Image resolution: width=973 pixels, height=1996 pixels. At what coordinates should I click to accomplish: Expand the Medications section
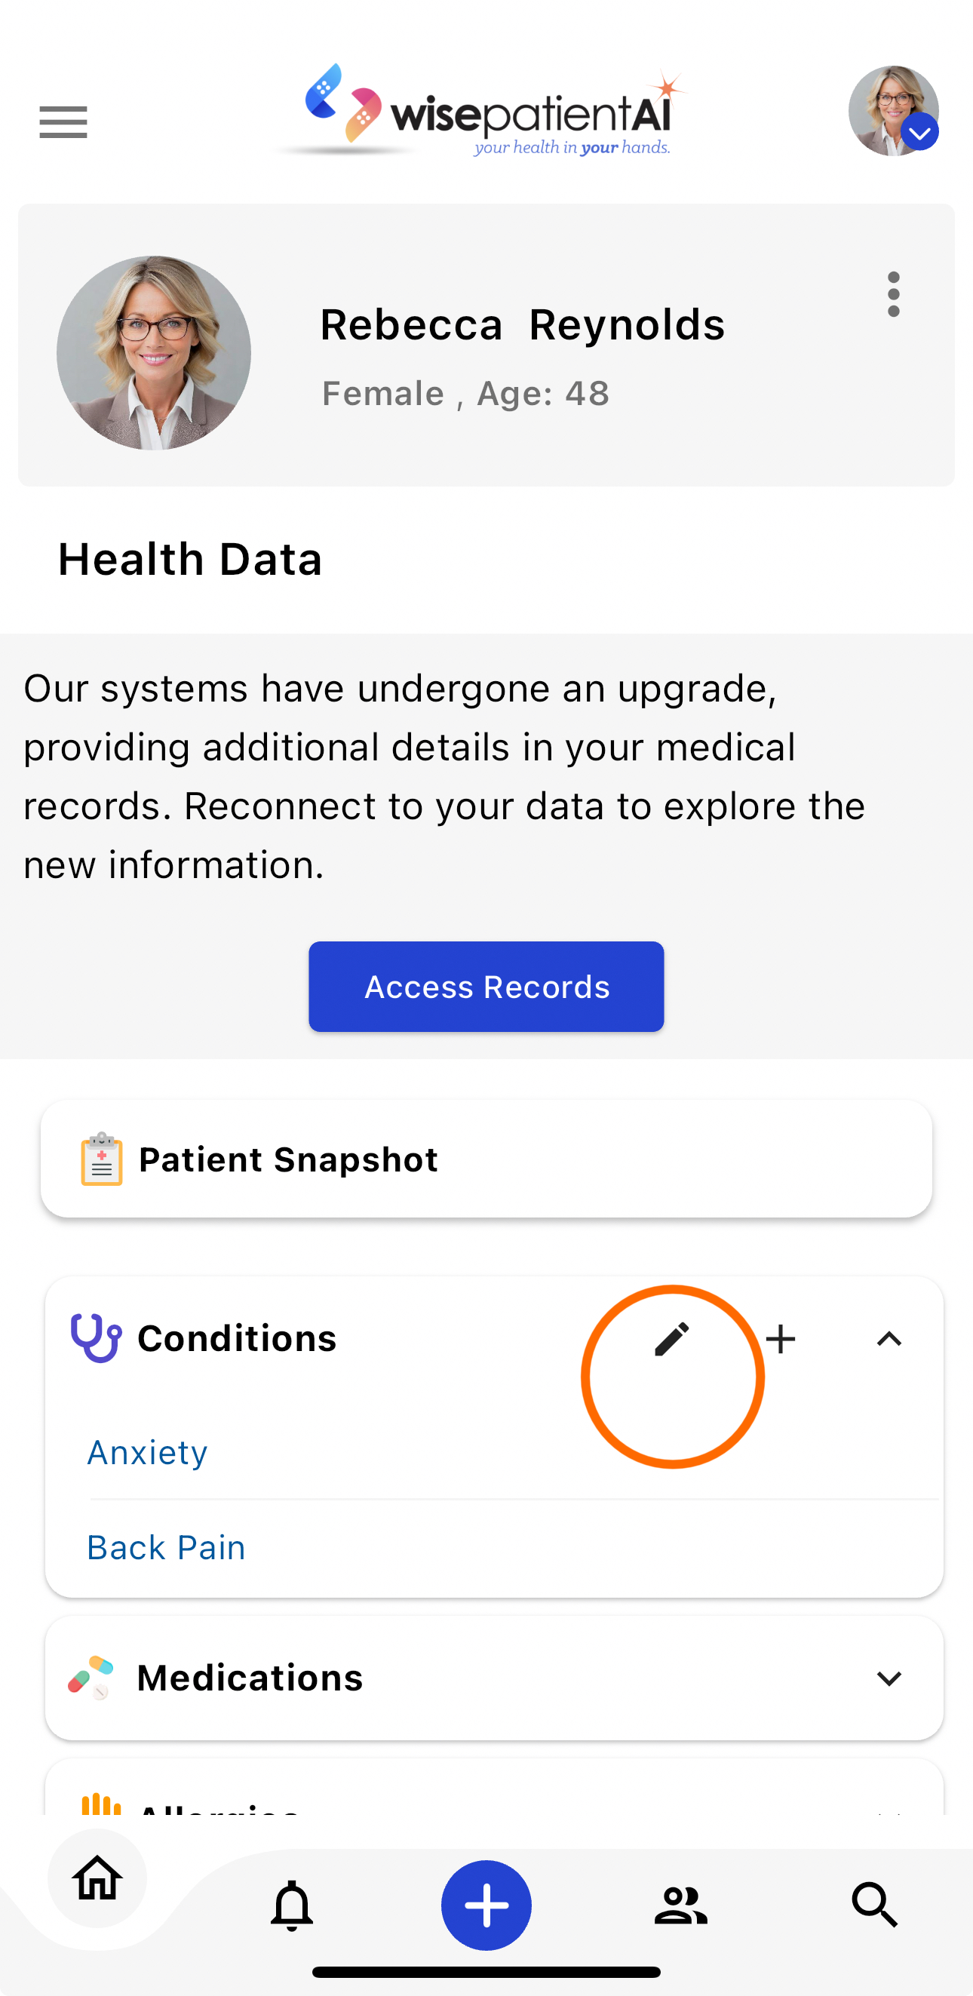(x=889, y=1678)
